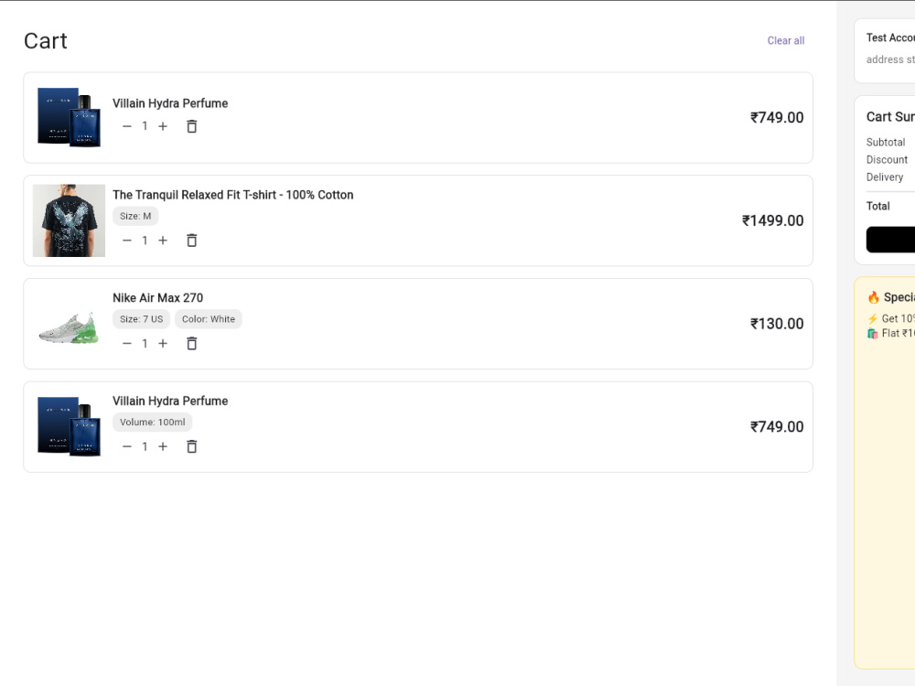Increase quantity of Tranquil Relaxed Fit T-shirt
Screen dimensions: 915x686
[163, 241]
